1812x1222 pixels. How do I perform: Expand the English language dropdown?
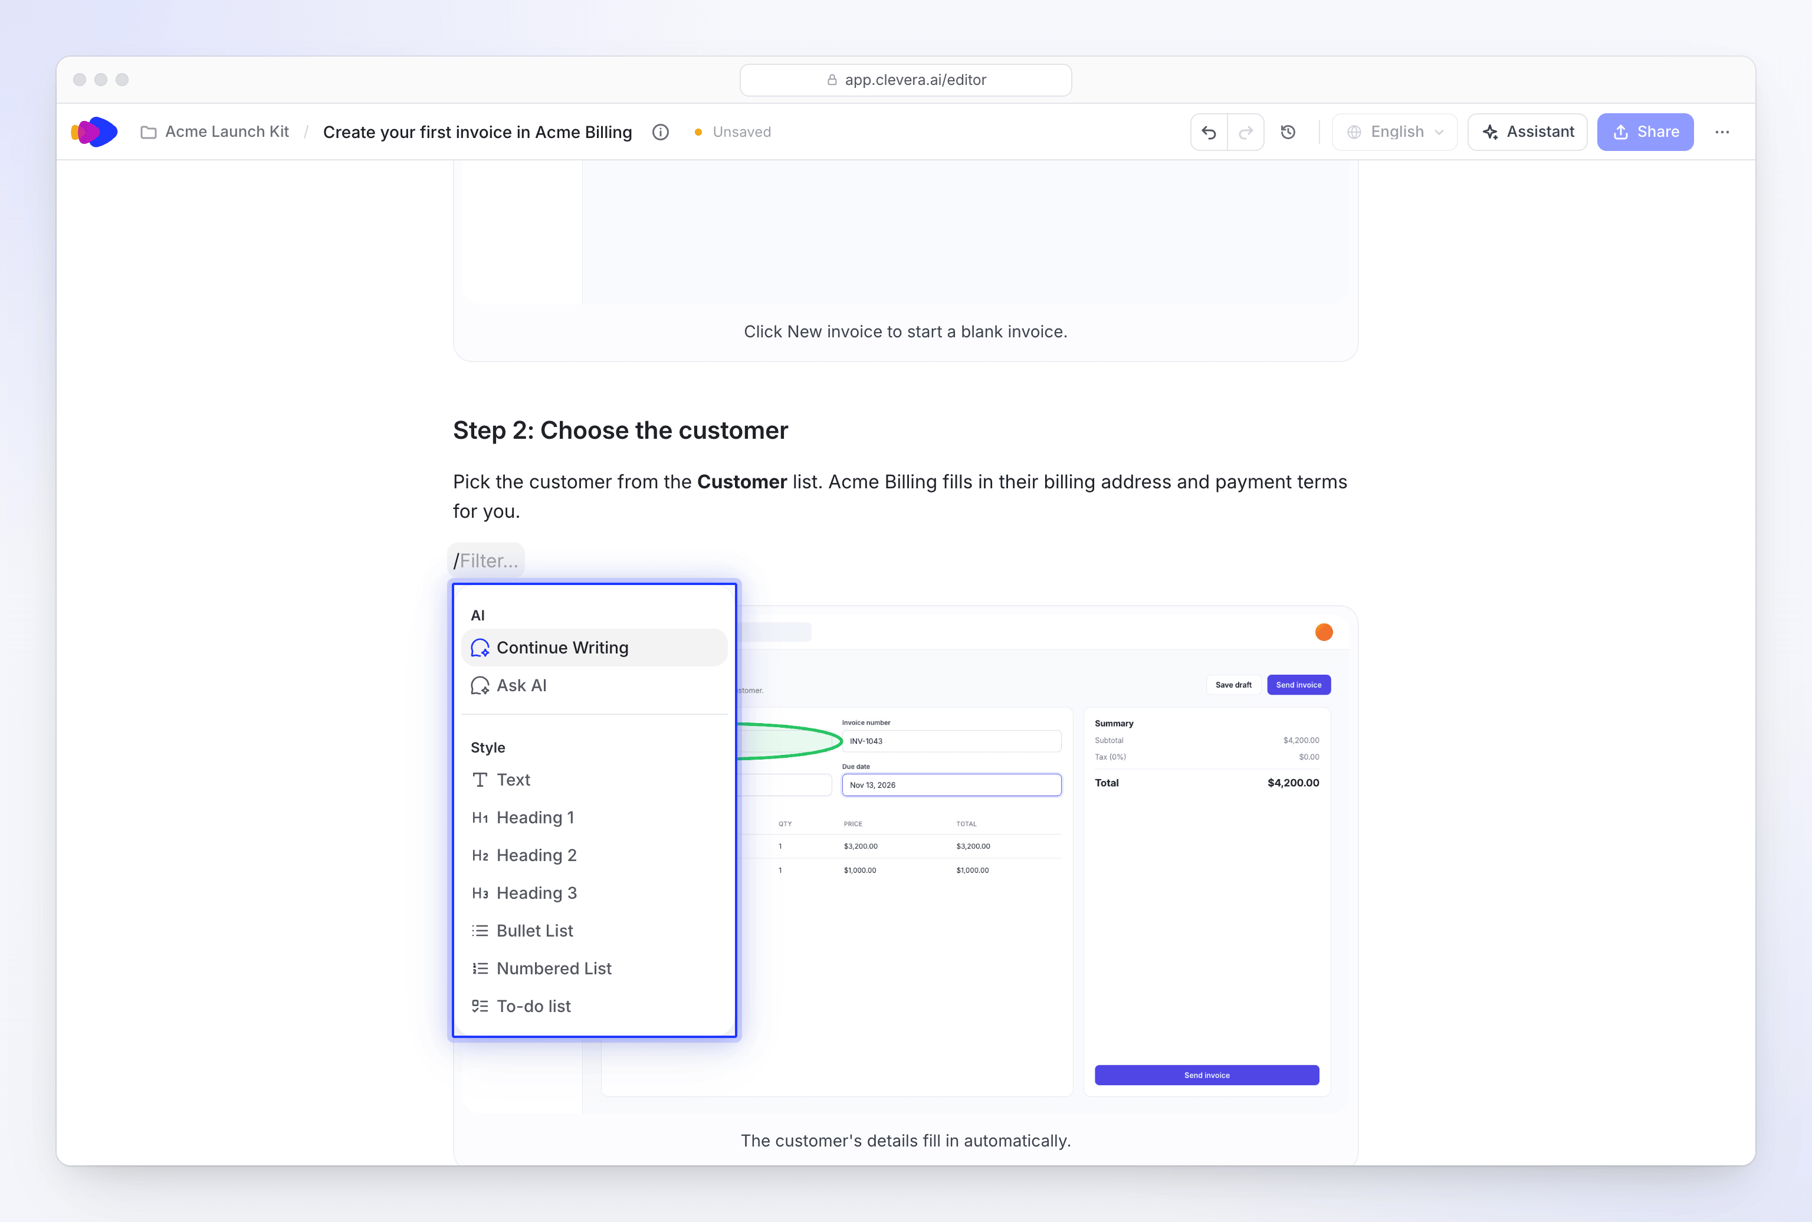tap(1394, 132)
